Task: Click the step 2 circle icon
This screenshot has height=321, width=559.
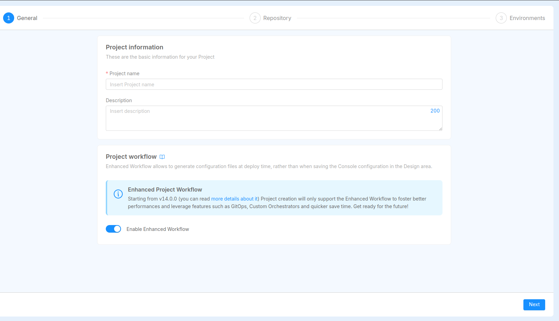Action: pos(255,18)
